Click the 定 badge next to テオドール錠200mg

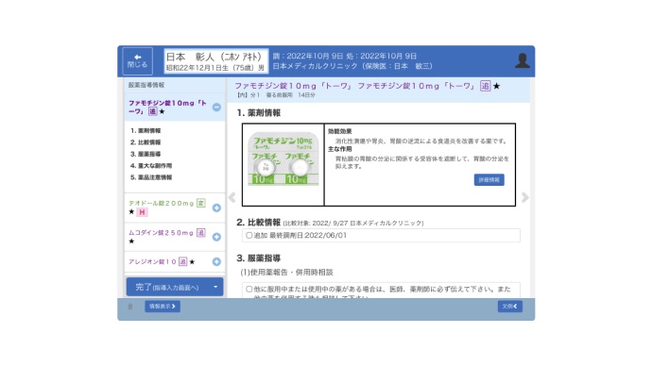[201, 203]
